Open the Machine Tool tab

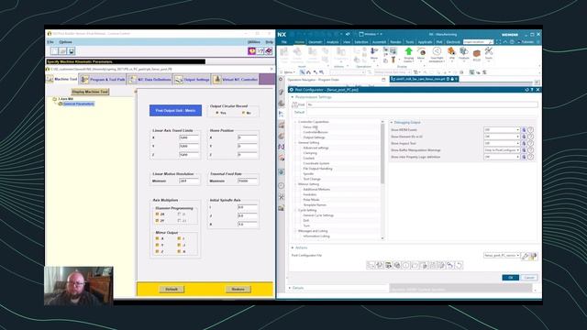[62, 80]
